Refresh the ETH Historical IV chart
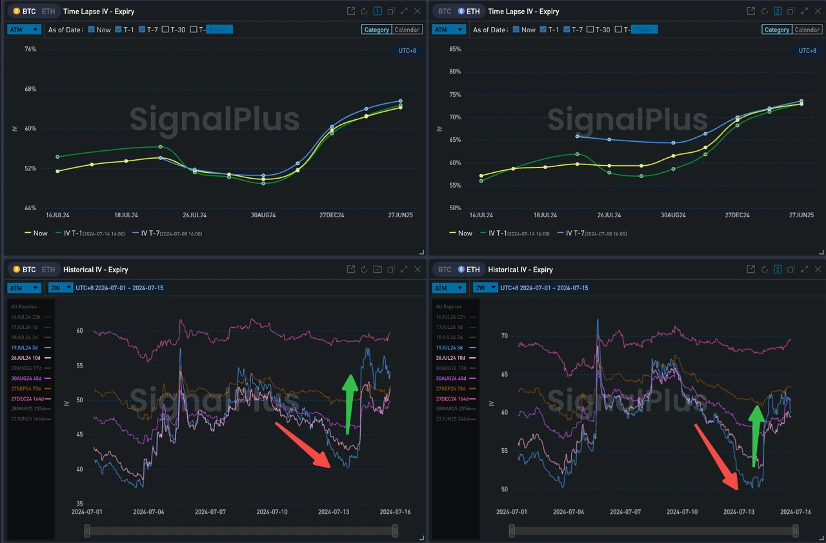826x543 pixels. pos(765,270)
